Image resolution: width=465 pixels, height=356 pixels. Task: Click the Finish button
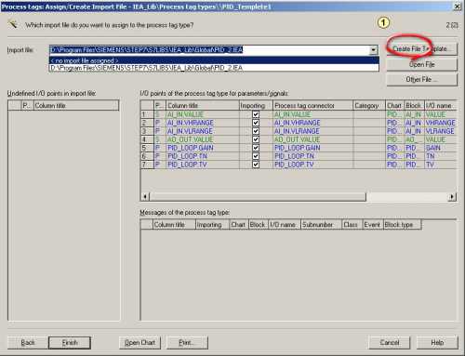[70, 343]
